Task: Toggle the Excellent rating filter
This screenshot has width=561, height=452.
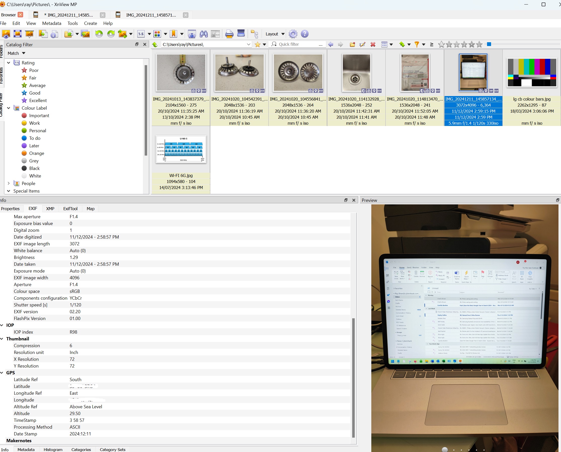Action: click(x=38, y=101)
